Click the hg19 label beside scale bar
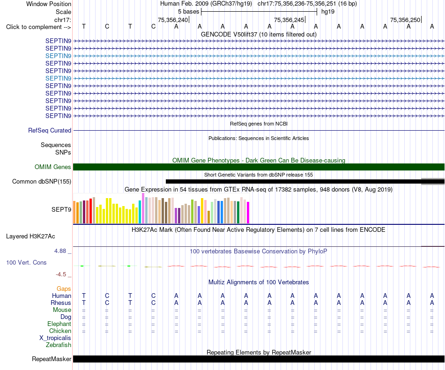445x370 pixels. coord(328,12)
